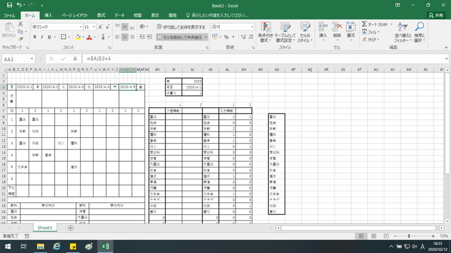This screenshot has height=253, width=451.
Task: Click Increase Font Size icon
Action: 100,27
